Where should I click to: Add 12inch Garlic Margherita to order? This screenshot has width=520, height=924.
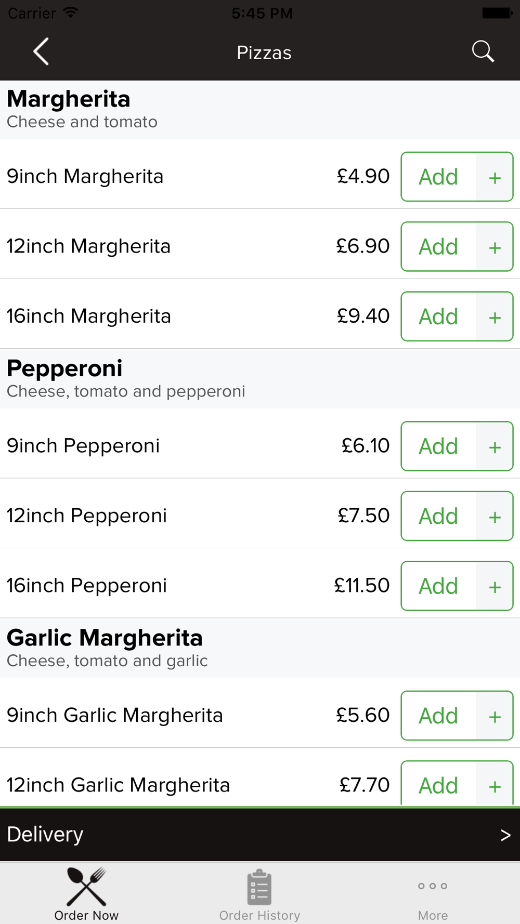[438, 785]
